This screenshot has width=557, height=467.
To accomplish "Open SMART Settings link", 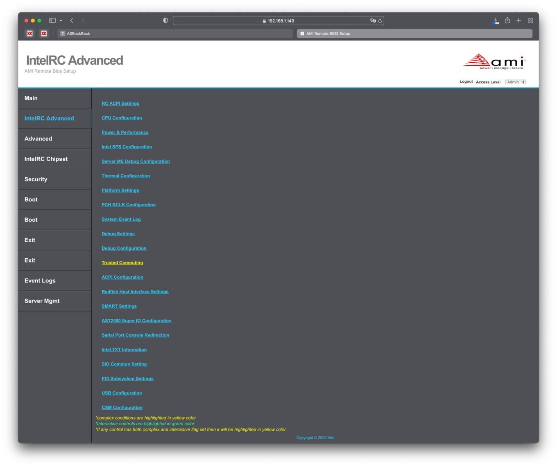I will point(119,306).
